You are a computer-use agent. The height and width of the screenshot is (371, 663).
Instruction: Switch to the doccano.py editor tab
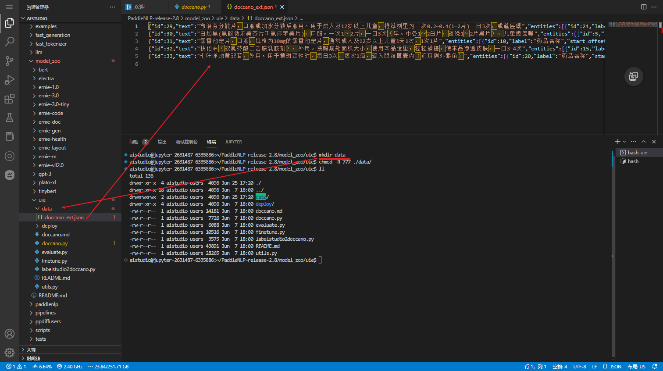point(196,7)
